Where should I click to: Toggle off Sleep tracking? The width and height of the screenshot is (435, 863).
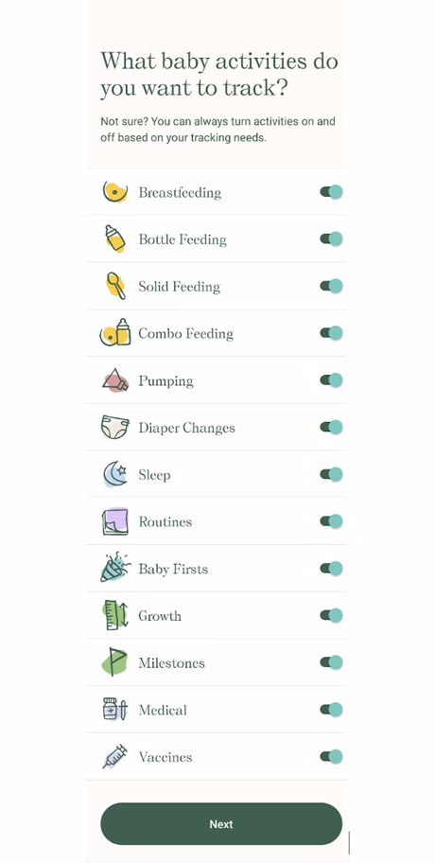point(331,474)
